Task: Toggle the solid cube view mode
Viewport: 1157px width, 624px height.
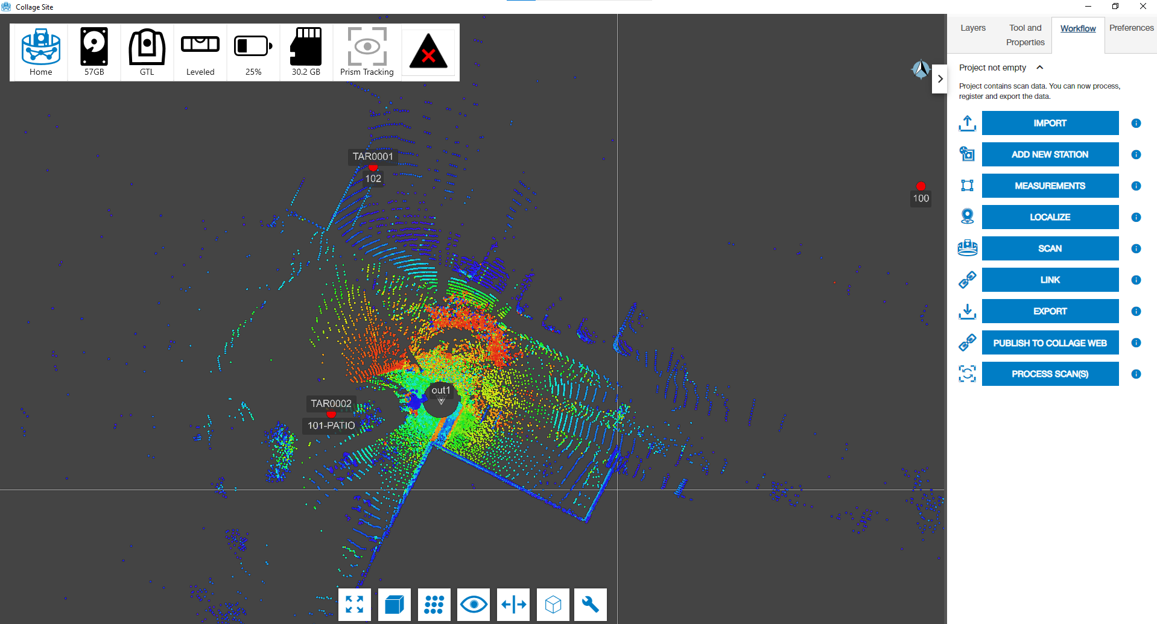Action: tap(395, 604)
